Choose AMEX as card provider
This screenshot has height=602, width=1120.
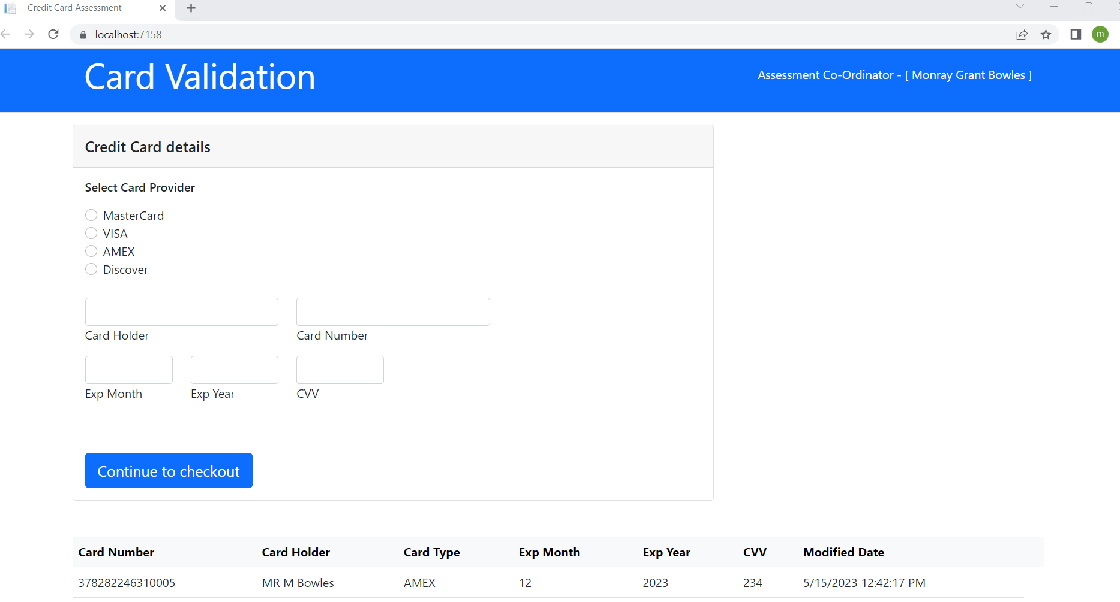(x=91, y=251)
